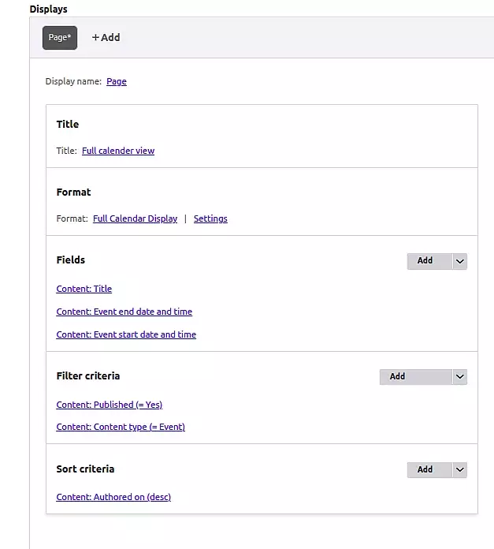
Task: Edit Content: Event end date and time
Action: tap(124, 312)
